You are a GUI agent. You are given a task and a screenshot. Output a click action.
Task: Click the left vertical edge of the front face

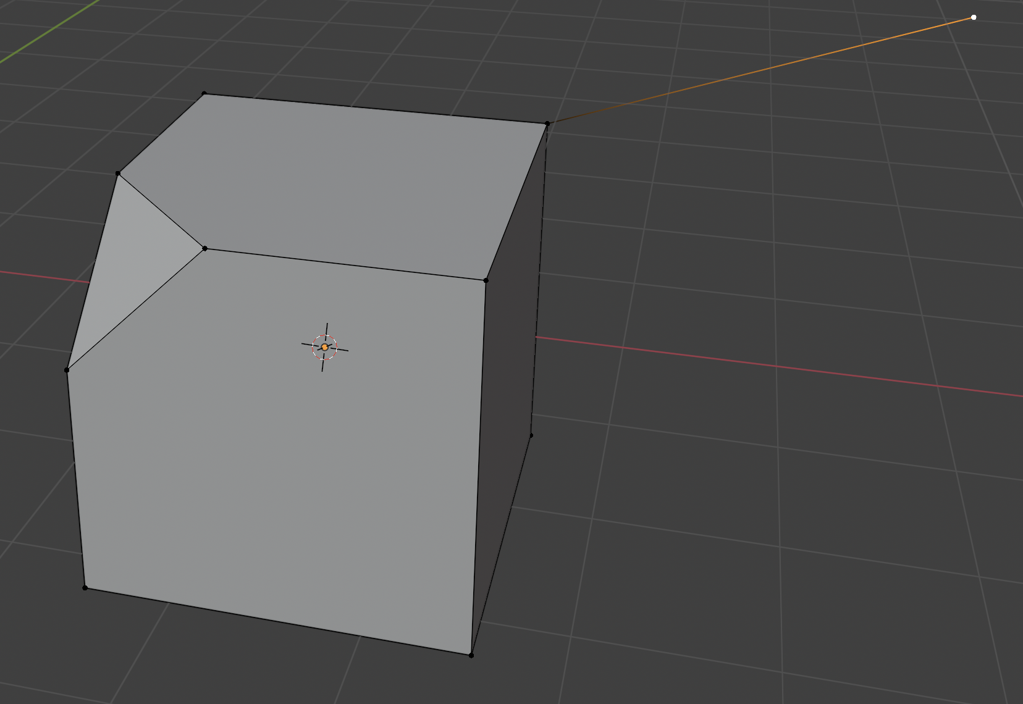point(76,479)
